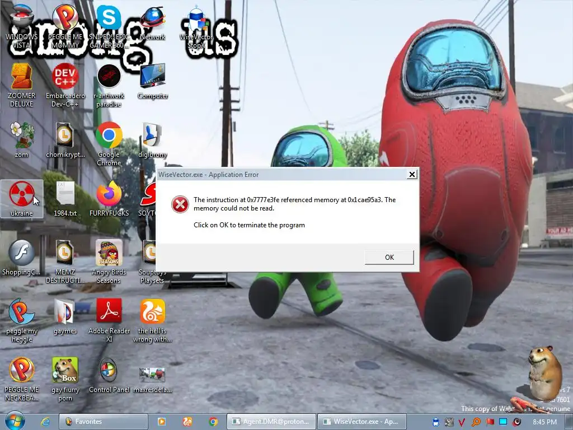
Task: Select the Box hamster desktop icon
Action: [x=65, y=379]
